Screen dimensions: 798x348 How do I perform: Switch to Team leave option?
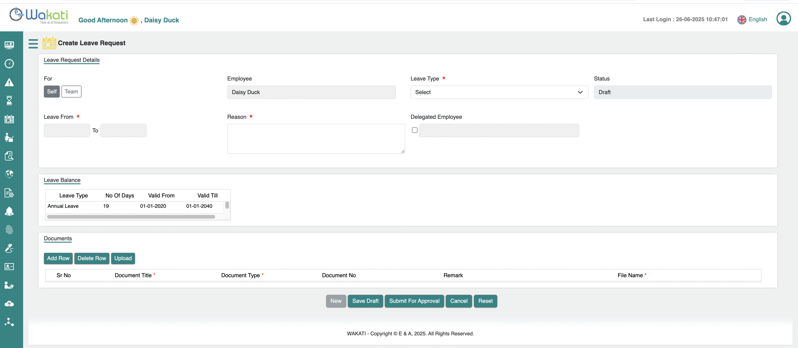71,92
